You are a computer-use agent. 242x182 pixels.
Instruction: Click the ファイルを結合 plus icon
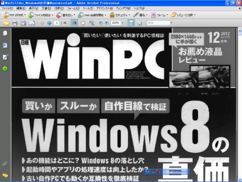[x=31, y=15]
